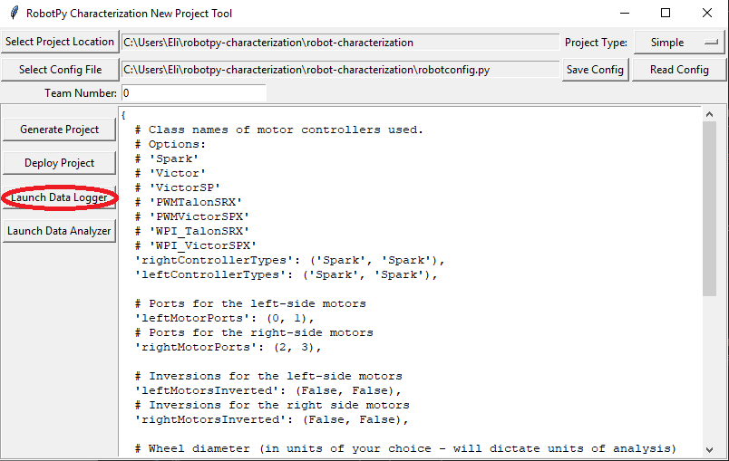The height and width of the screenshot is (461, 729).
Task: Maximize the RobotPy Characterization window
Action: point(666,14)
